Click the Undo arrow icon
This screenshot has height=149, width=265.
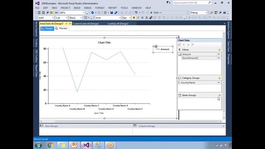coord(136,13)
